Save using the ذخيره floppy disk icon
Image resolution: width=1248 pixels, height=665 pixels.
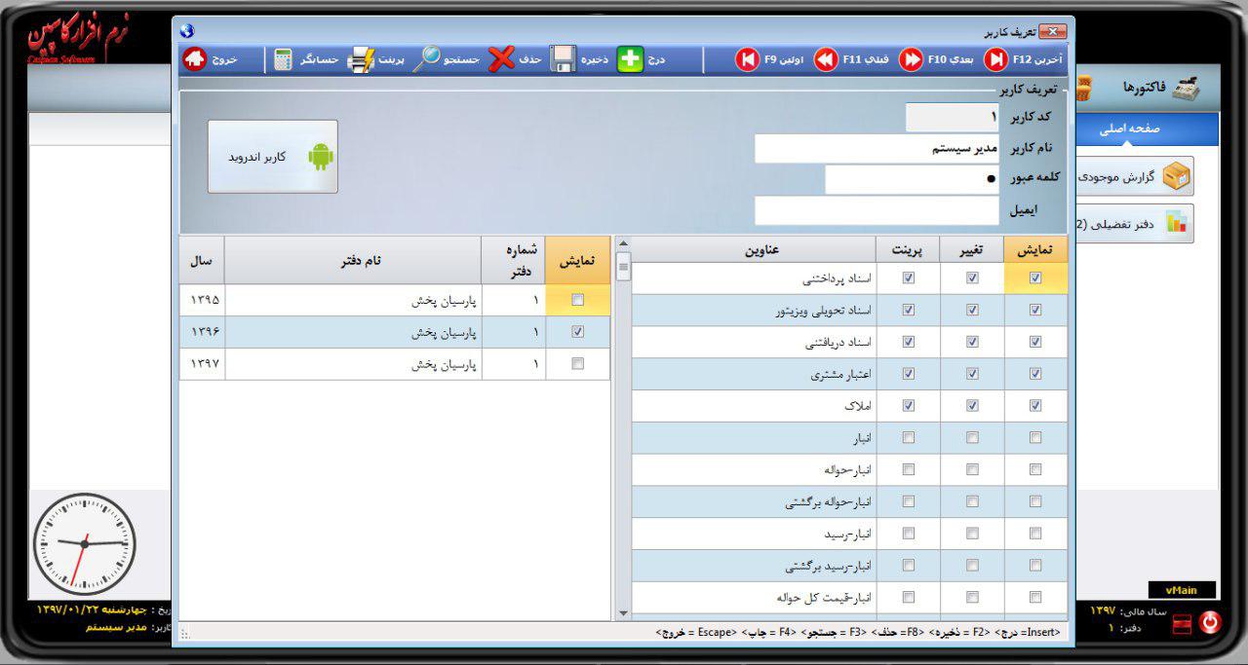pos(564,59)
